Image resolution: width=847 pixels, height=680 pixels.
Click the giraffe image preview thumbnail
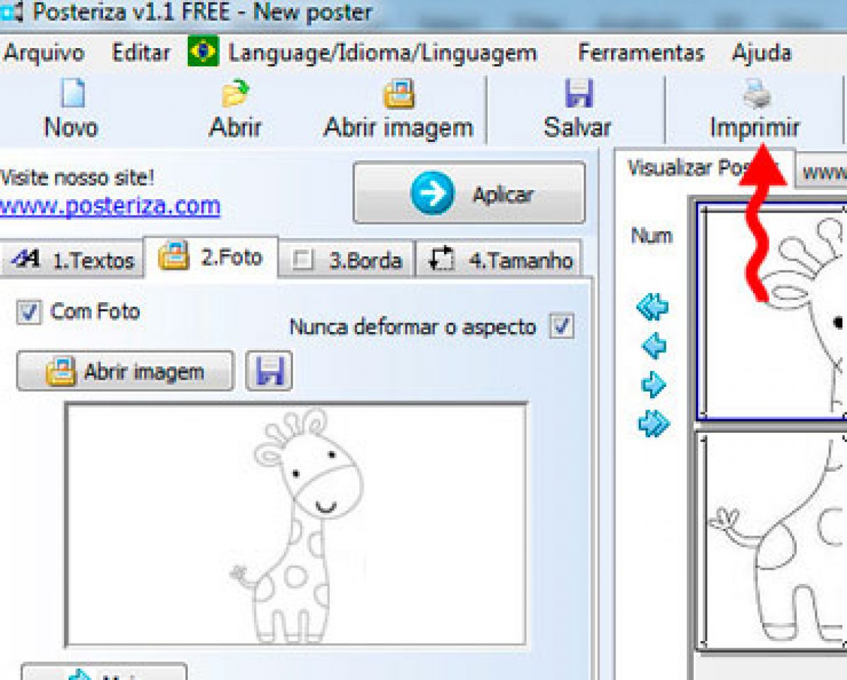(x=296, y=524)
